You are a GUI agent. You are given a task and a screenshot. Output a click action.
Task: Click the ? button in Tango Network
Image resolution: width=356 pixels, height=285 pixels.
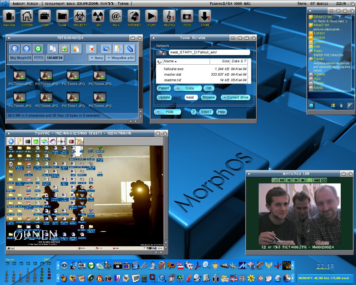(x=194, y=112)
